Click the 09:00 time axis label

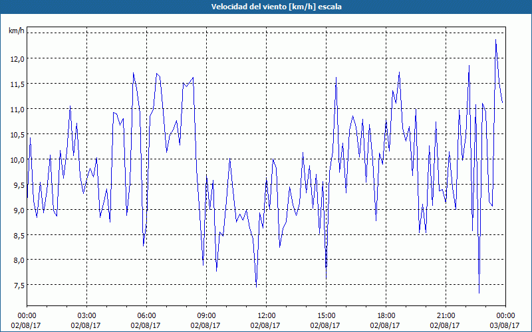coord(206,316)
